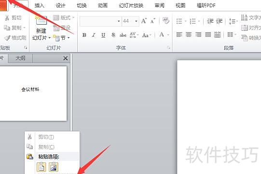Click the Cut scissors icon in ribbon

7,18
